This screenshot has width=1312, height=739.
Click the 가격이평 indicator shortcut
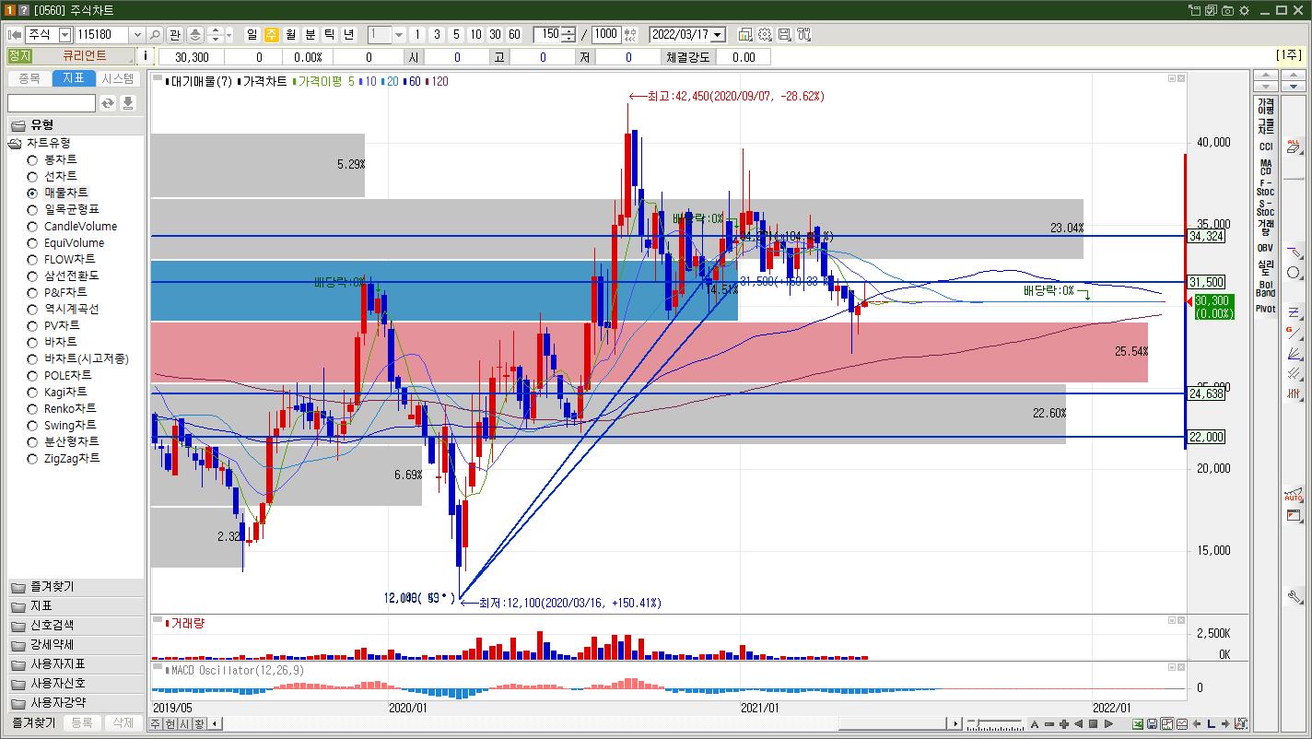click(1266, 106)
